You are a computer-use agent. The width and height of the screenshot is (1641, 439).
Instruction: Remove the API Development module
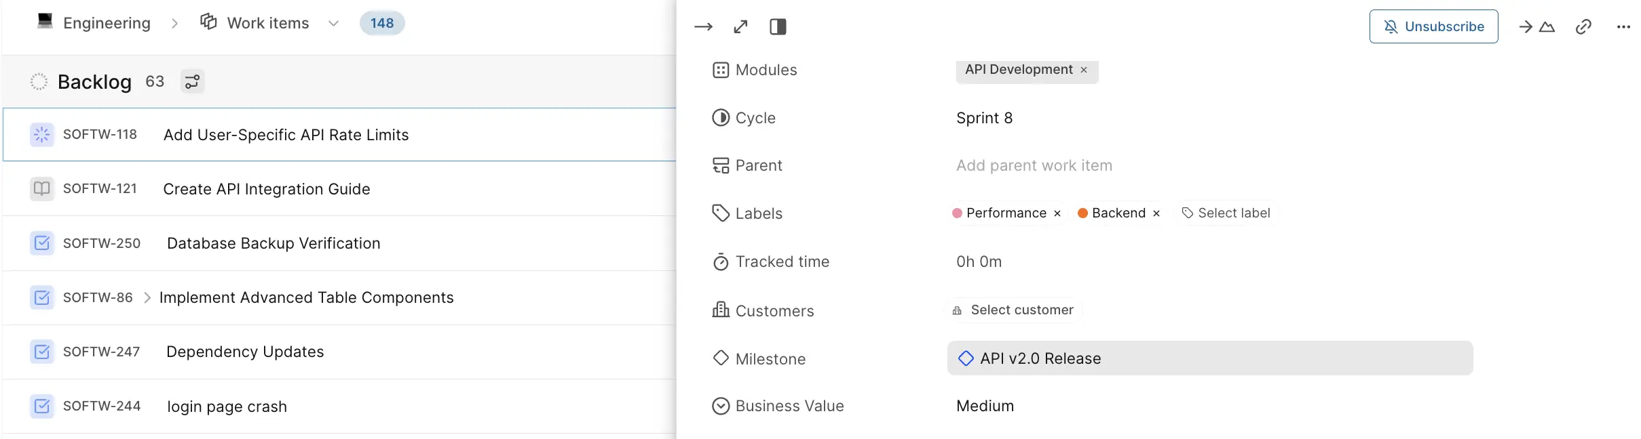click(x=1084, y=70)
